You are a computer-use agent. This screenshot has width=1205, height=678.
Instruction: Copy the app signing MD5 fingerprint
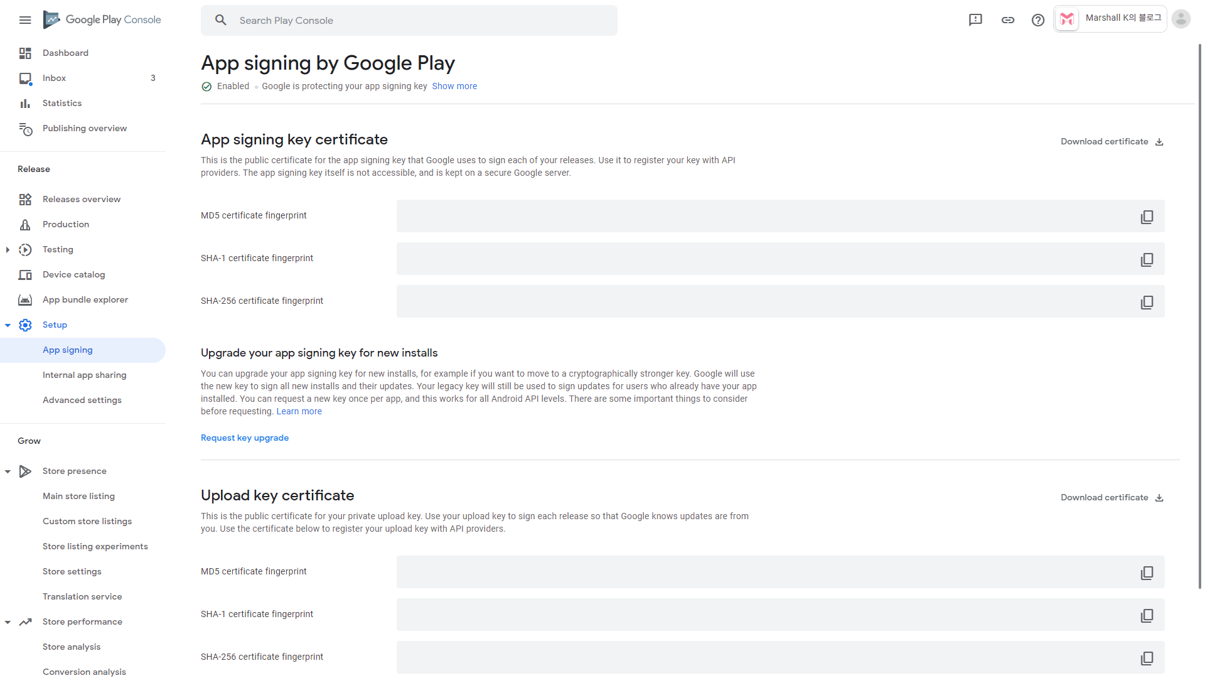coord(1147,217)
